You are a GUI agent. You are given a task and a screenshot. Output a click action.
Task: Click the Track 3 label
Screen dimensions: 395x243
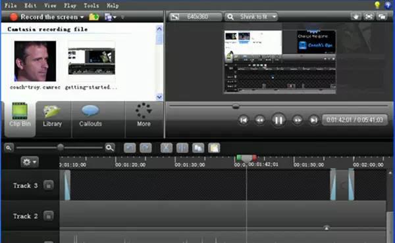click(x=25, y=186)
